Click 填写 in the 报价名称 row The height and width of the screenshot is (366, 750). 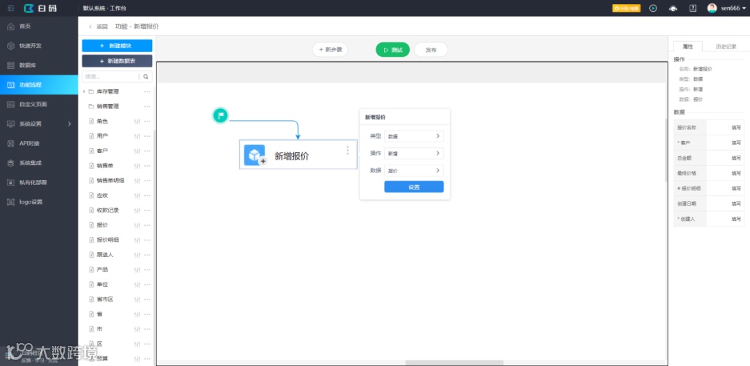(x=736, y=128)
